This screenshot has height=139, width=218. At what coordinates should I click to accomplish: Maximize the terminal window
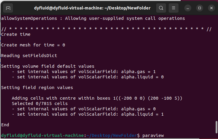click(200, 8)
